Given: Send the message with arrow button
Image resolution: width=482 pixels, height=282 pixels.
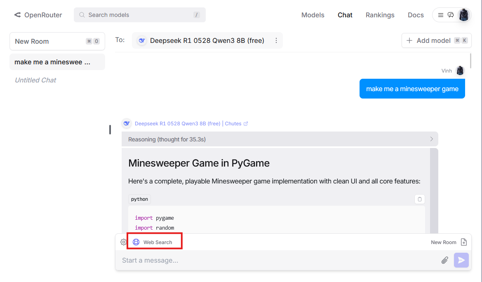Looking at the screenshot, I should click(x=461, y=260).
